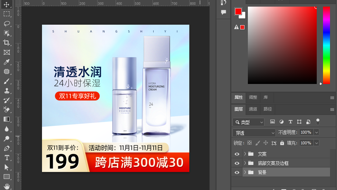Select the 背景 group by name

[x=262, y=172]
